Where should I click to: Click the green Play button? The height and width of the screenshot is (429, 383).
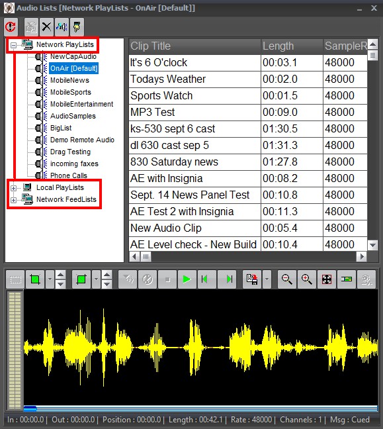click(187, 279)
